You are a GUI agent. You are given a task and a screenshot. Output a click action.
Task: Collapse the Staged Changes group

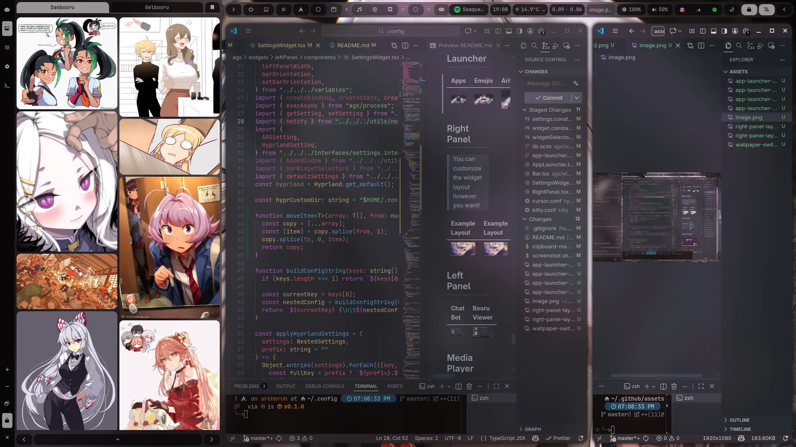(524, 110)
